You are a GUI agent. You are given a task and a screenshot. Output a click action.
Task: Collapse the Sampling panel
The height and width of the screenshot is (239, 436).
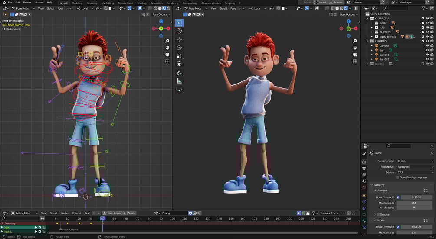point(372,185)
